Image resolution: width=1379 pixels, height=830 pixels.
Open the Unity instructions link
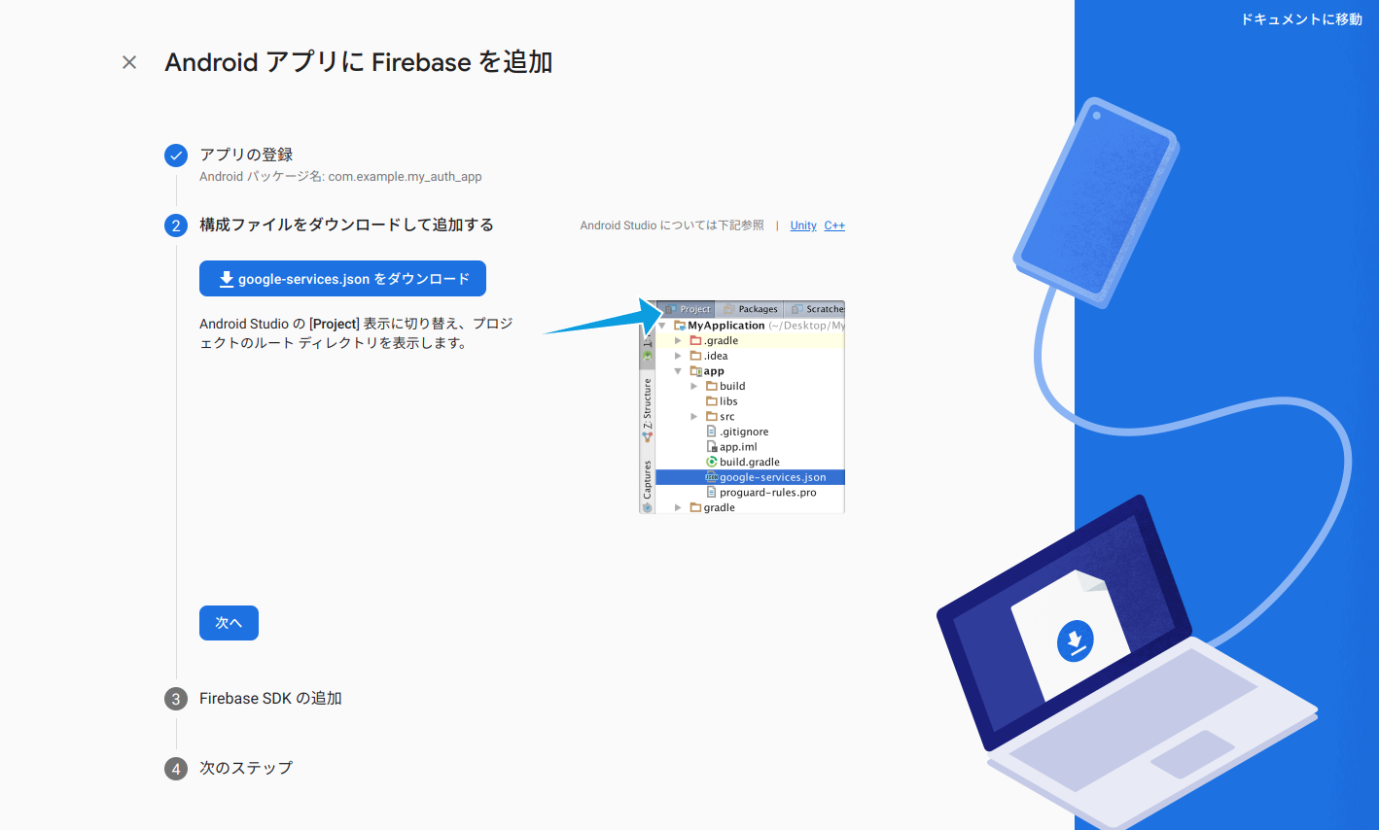[x=803, y=225]
